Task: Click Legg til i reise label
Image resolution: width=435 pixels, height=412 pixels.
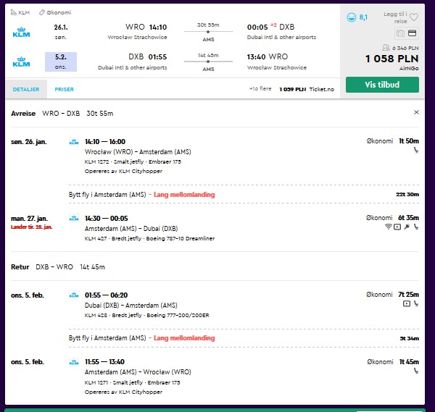Action: pyautogui.click(x=395, y=17)
